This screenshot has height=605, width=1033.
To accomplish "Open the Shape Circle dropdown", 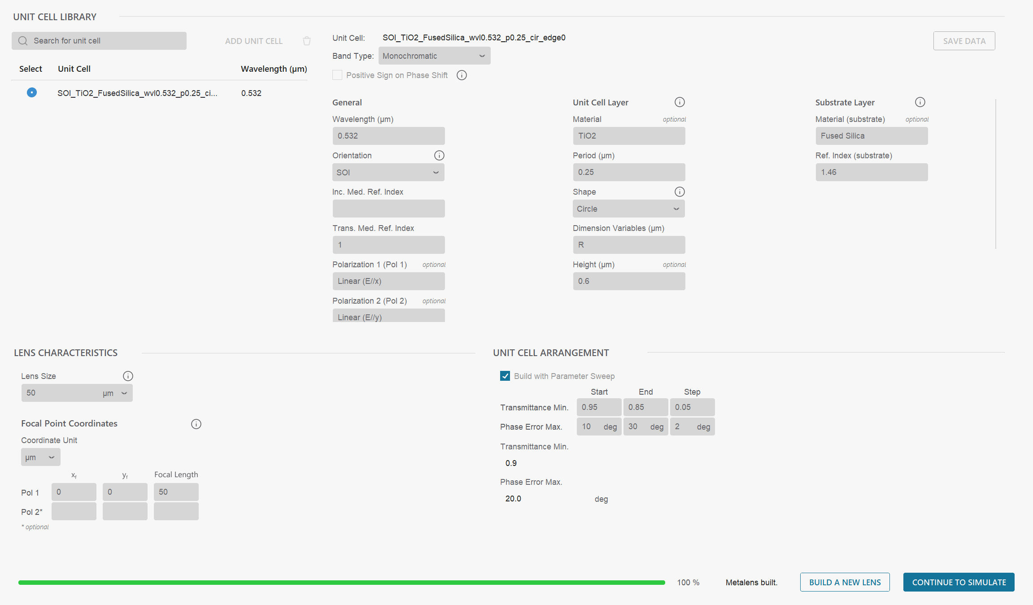I will click(628, 209).
